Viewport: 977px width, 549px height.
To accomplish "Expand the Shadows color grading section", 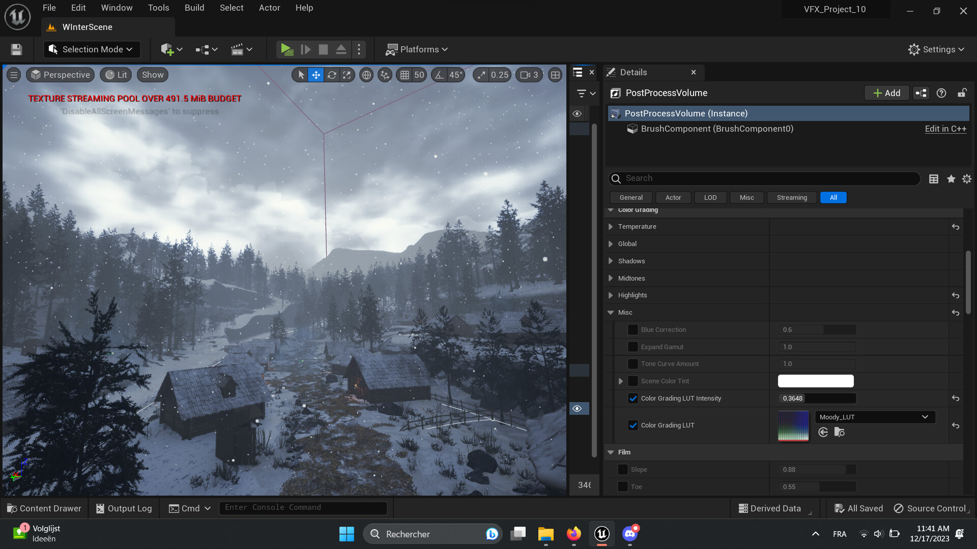I will point(611,261).
